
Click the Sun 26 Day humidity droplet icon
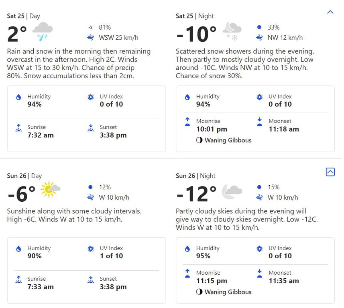coord(18,249)
